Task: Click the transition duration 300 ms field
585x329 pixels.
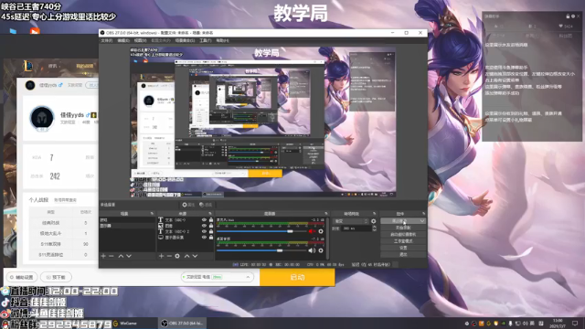Action: [x=356, y=228]
